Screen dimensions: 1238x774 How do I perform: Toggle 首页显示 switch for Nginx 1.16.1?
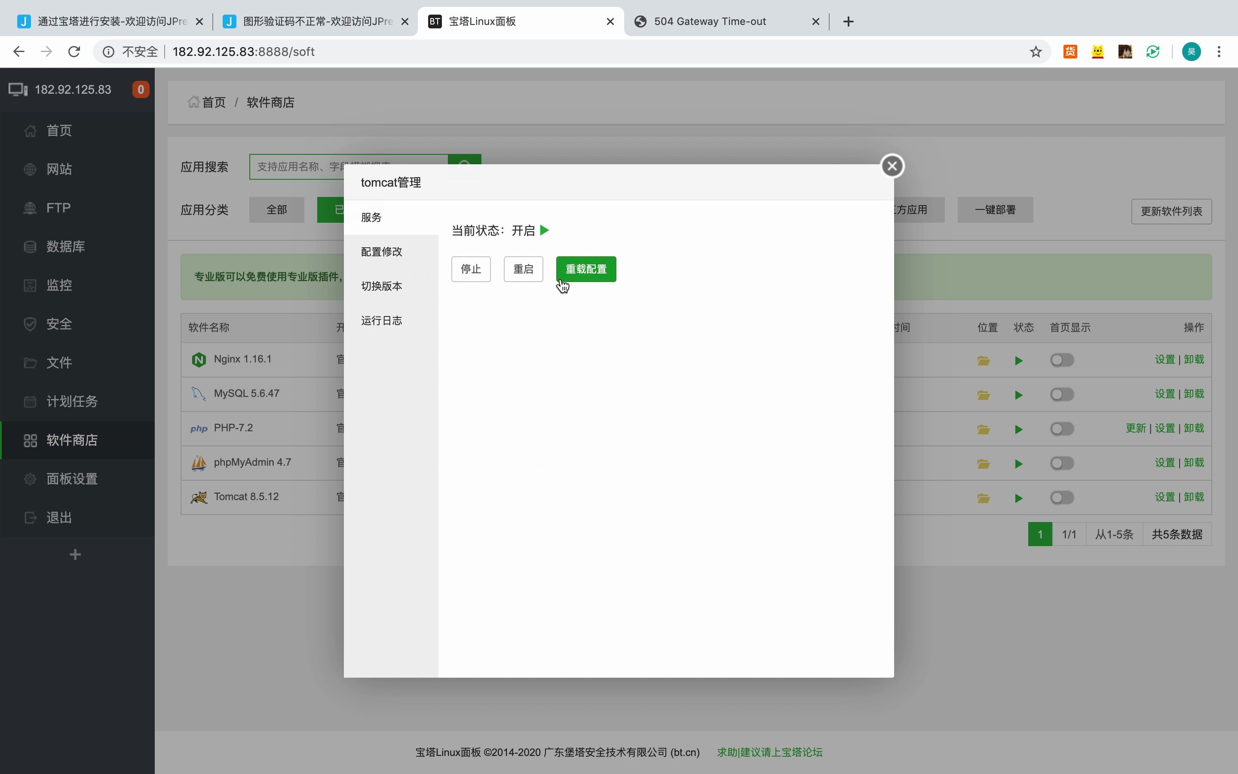[1062, 360]
